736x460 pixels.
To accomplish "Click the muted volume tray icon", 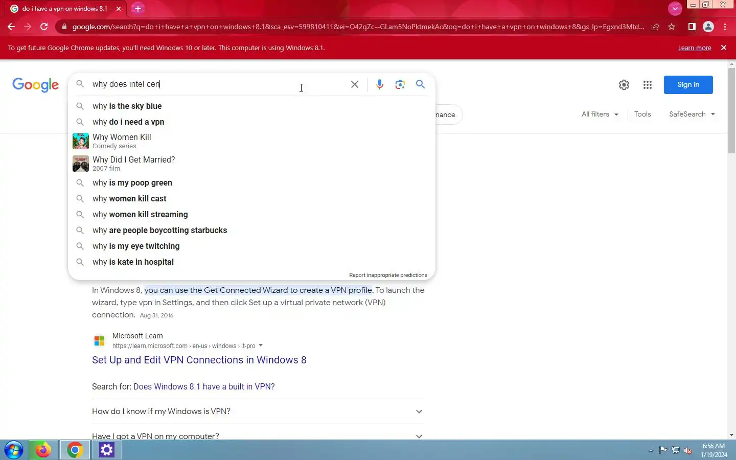I will (688, 450).
